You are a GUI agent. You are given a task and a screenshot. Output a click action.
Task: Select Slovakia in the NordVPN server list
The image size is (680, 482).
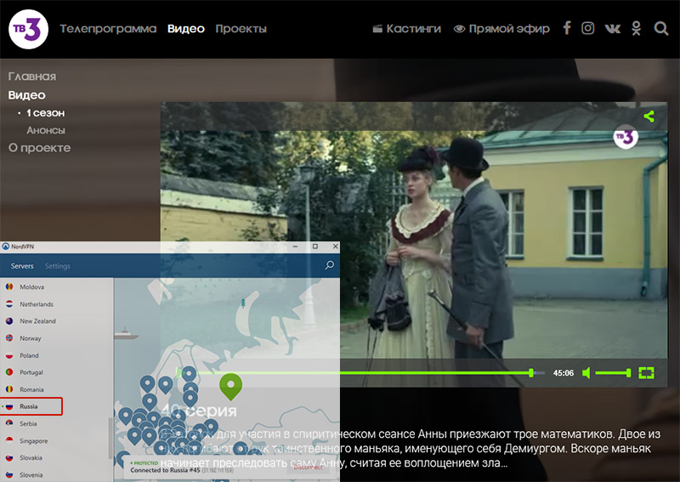pos(56,457)
